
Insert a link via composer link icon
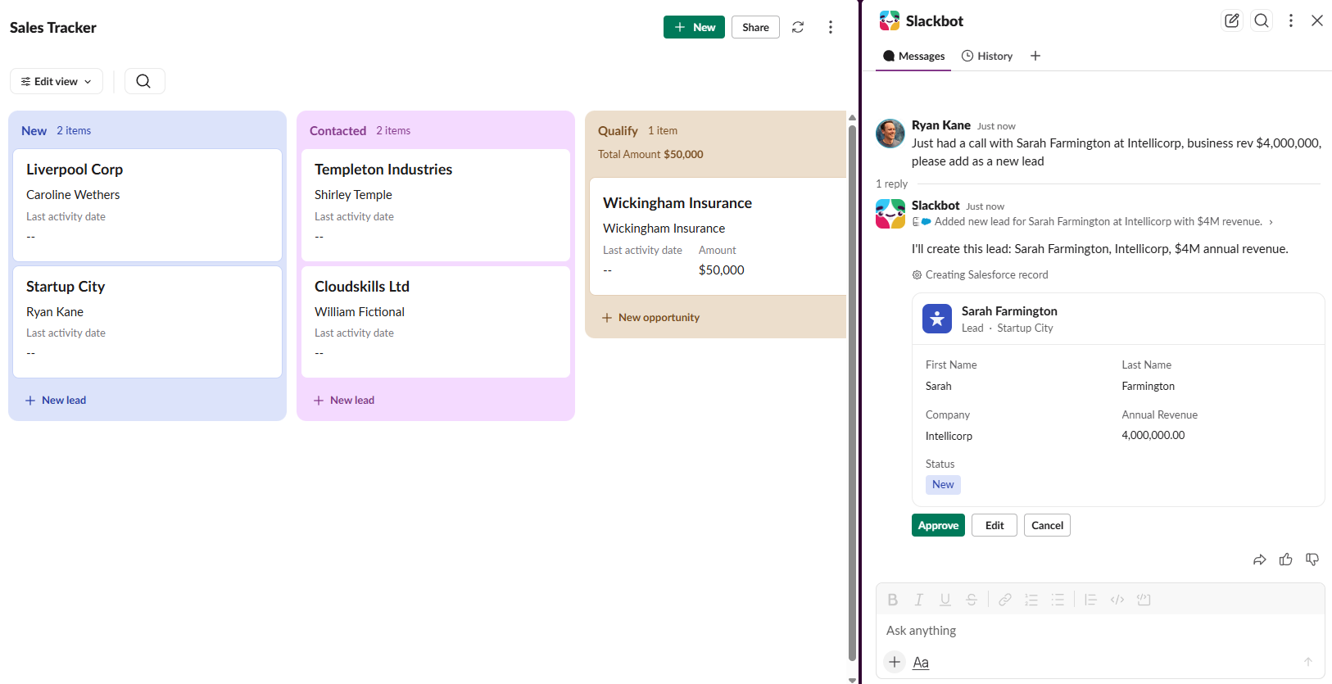tap(1005, 600)
